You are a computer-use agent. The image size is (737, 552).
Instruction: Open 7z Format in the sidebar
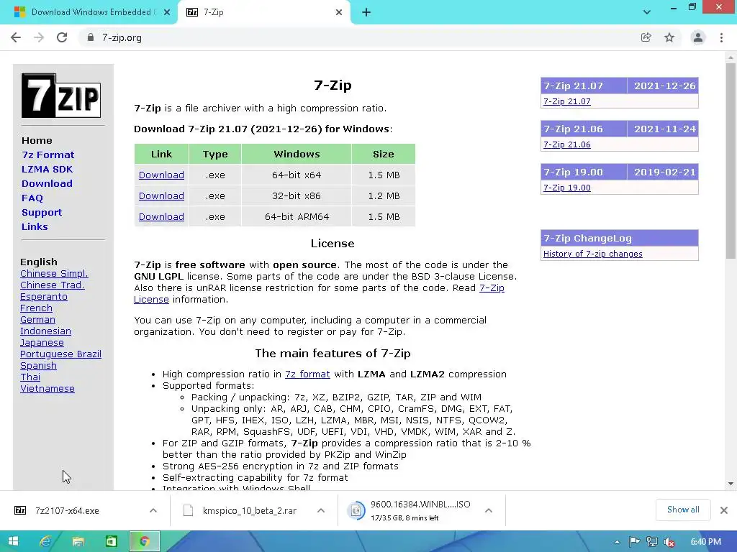(x=48, y=155)
